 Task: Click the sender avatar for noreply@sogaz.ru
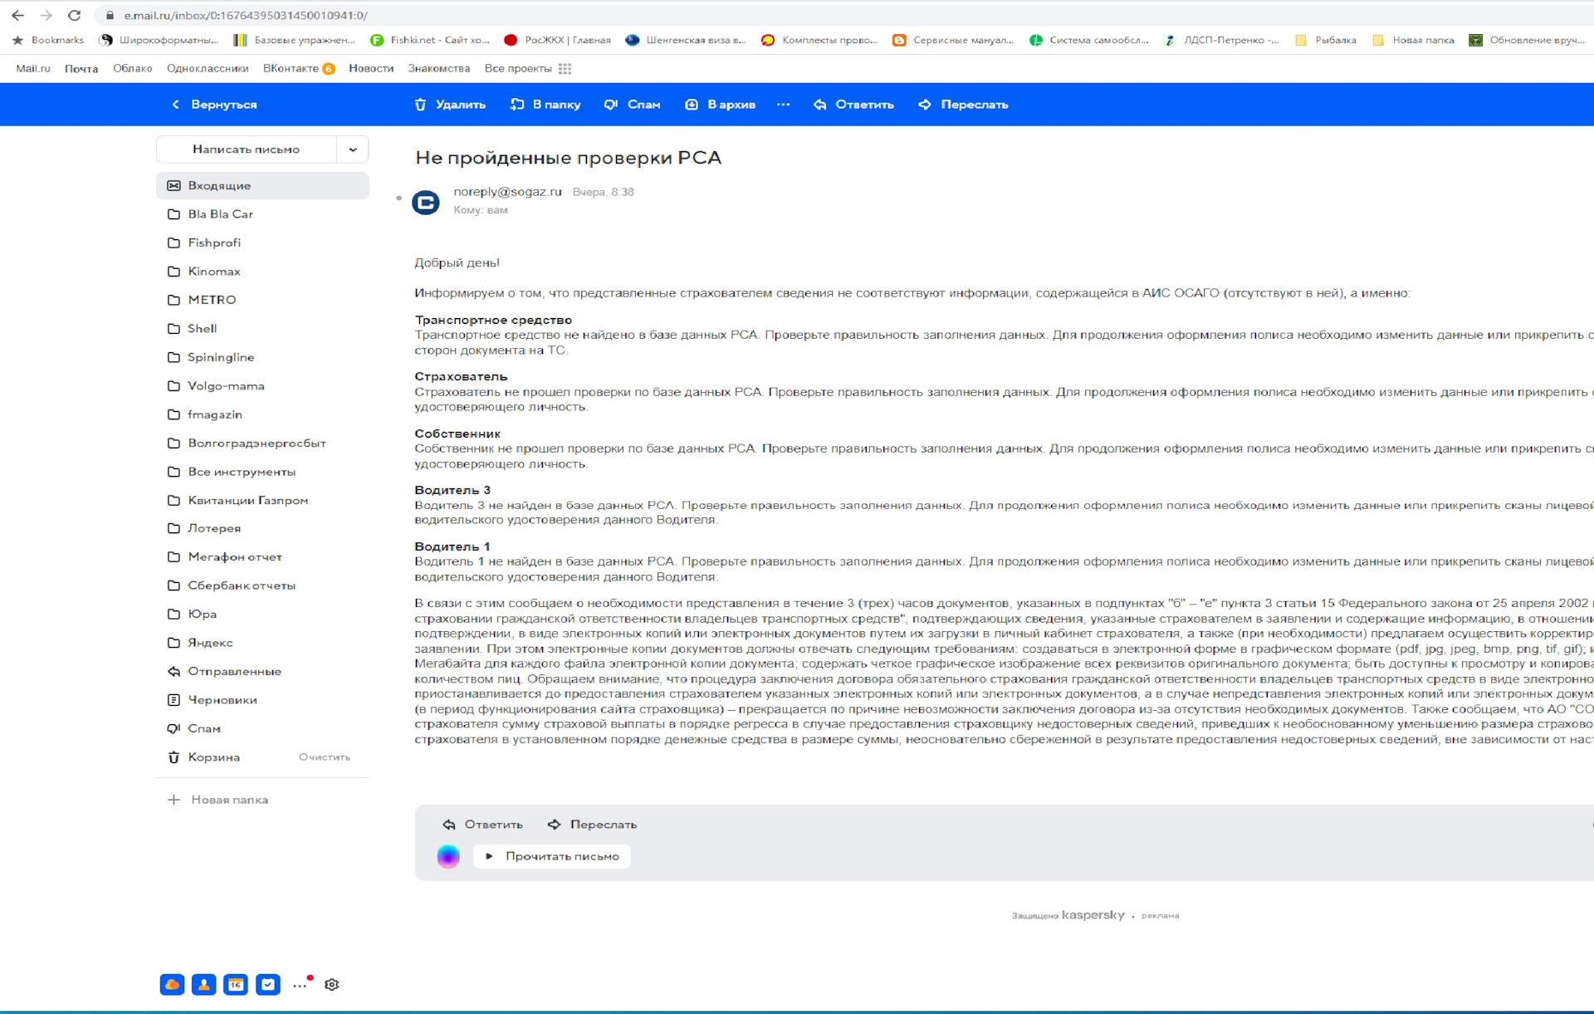426,202
